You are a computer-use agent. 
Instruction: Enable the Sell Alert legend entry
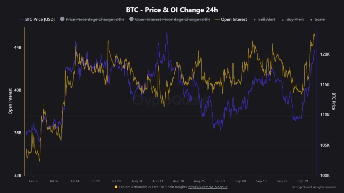(x=266, y=19)
